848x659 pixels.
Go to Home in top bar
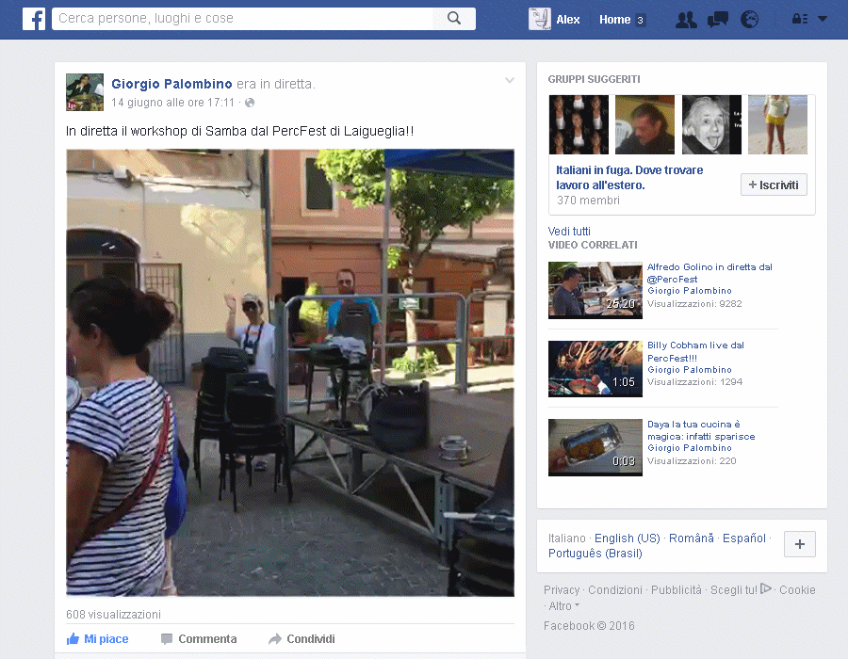(x=615, y=20)
